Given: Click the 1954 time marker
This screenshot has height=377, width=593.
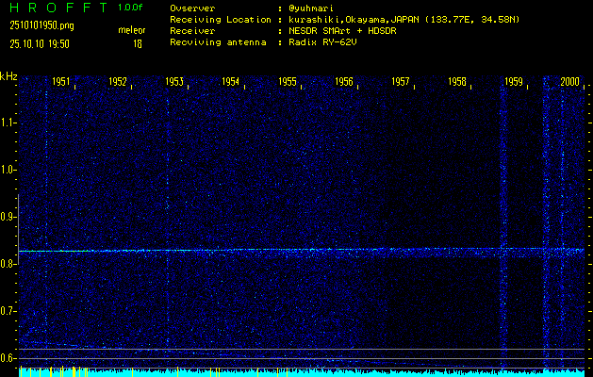Looking at the screenshot, I should [231, 82].
